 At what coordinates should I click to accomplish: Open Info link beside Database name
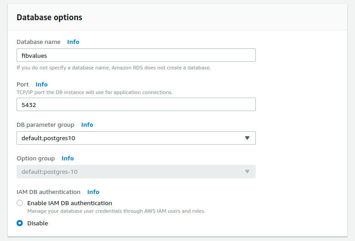pyautogui.click(x=73, y=42)
